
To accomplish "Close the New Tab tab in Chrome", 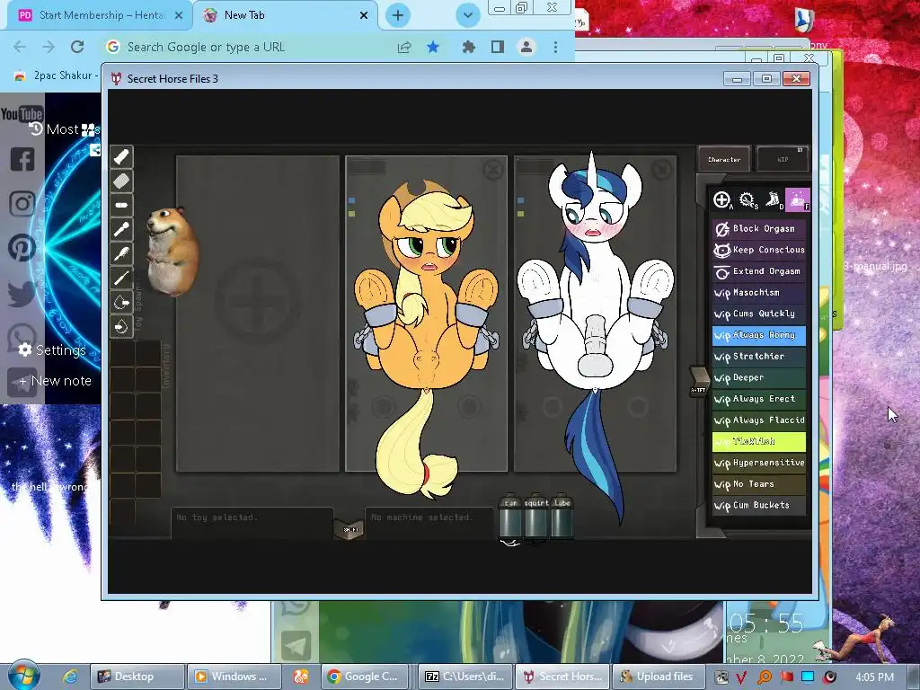I will point(364,15).
